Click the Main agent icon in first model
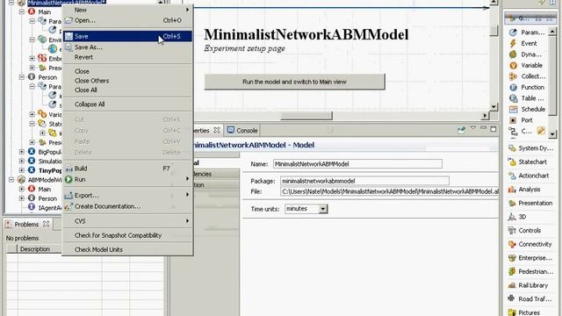Viewport: 562px width, 316px height. [32, 11]
